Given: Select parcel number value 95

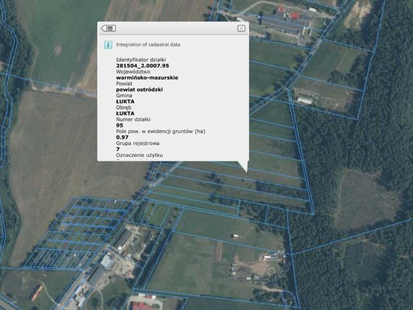Looking at the screenshot, I should [119, 125].
